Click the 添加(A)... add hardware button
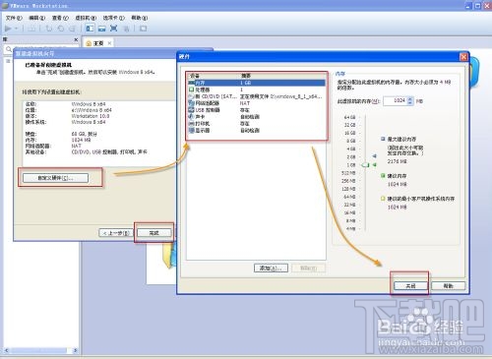Image resolution: width=492 pixels, height=359 pixels. 271,269
